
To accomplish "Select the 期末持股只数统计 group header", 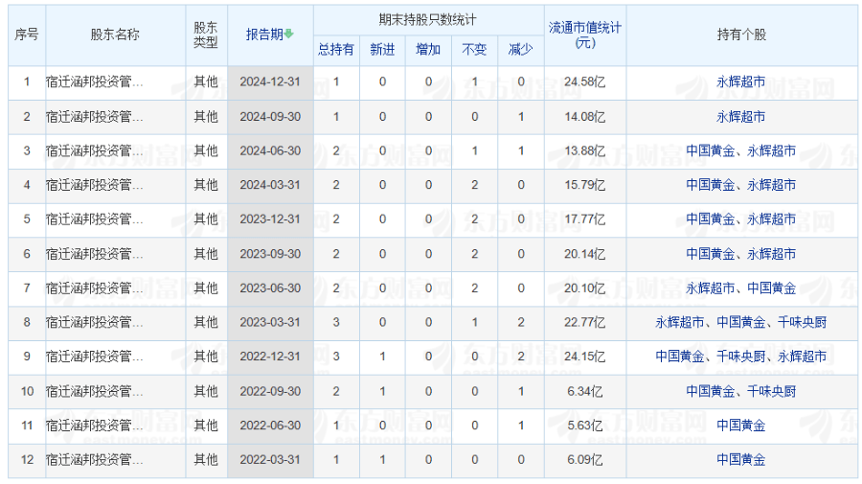I will click(428, 20).
